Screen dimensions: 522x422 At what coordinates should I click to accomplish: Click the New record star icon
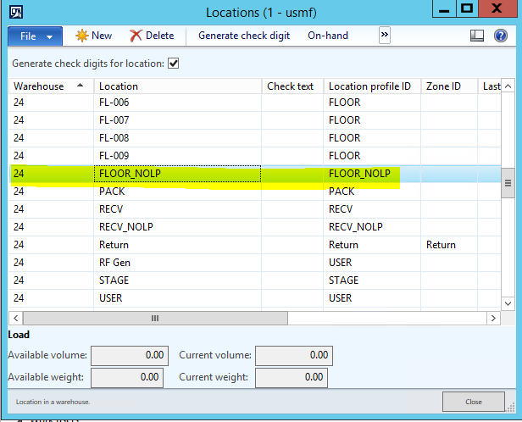(x=81, y=36)
